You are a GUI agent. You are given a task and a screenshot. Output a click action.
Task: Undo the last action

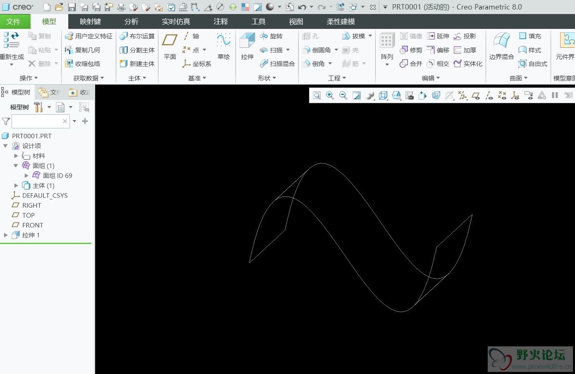tap(302, 7)
